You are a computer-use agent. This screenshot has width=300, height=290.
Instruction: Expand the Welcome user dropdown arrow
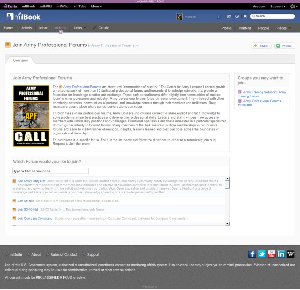[218, 17]
